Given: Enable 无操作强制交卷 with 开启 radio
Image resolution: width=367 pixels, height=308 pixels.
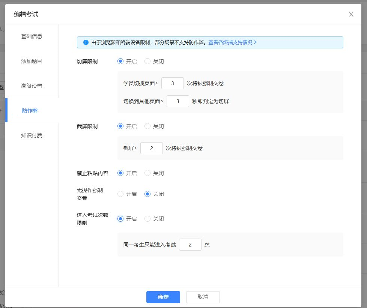Looking at the screenshot, I should pos(120,194).
